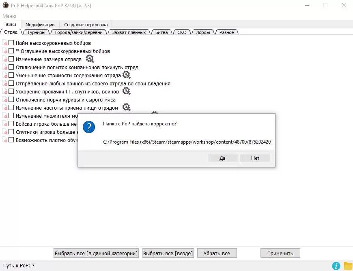Open settings gear for Уменьшение стоимости содержания отряда

(126, 75)
